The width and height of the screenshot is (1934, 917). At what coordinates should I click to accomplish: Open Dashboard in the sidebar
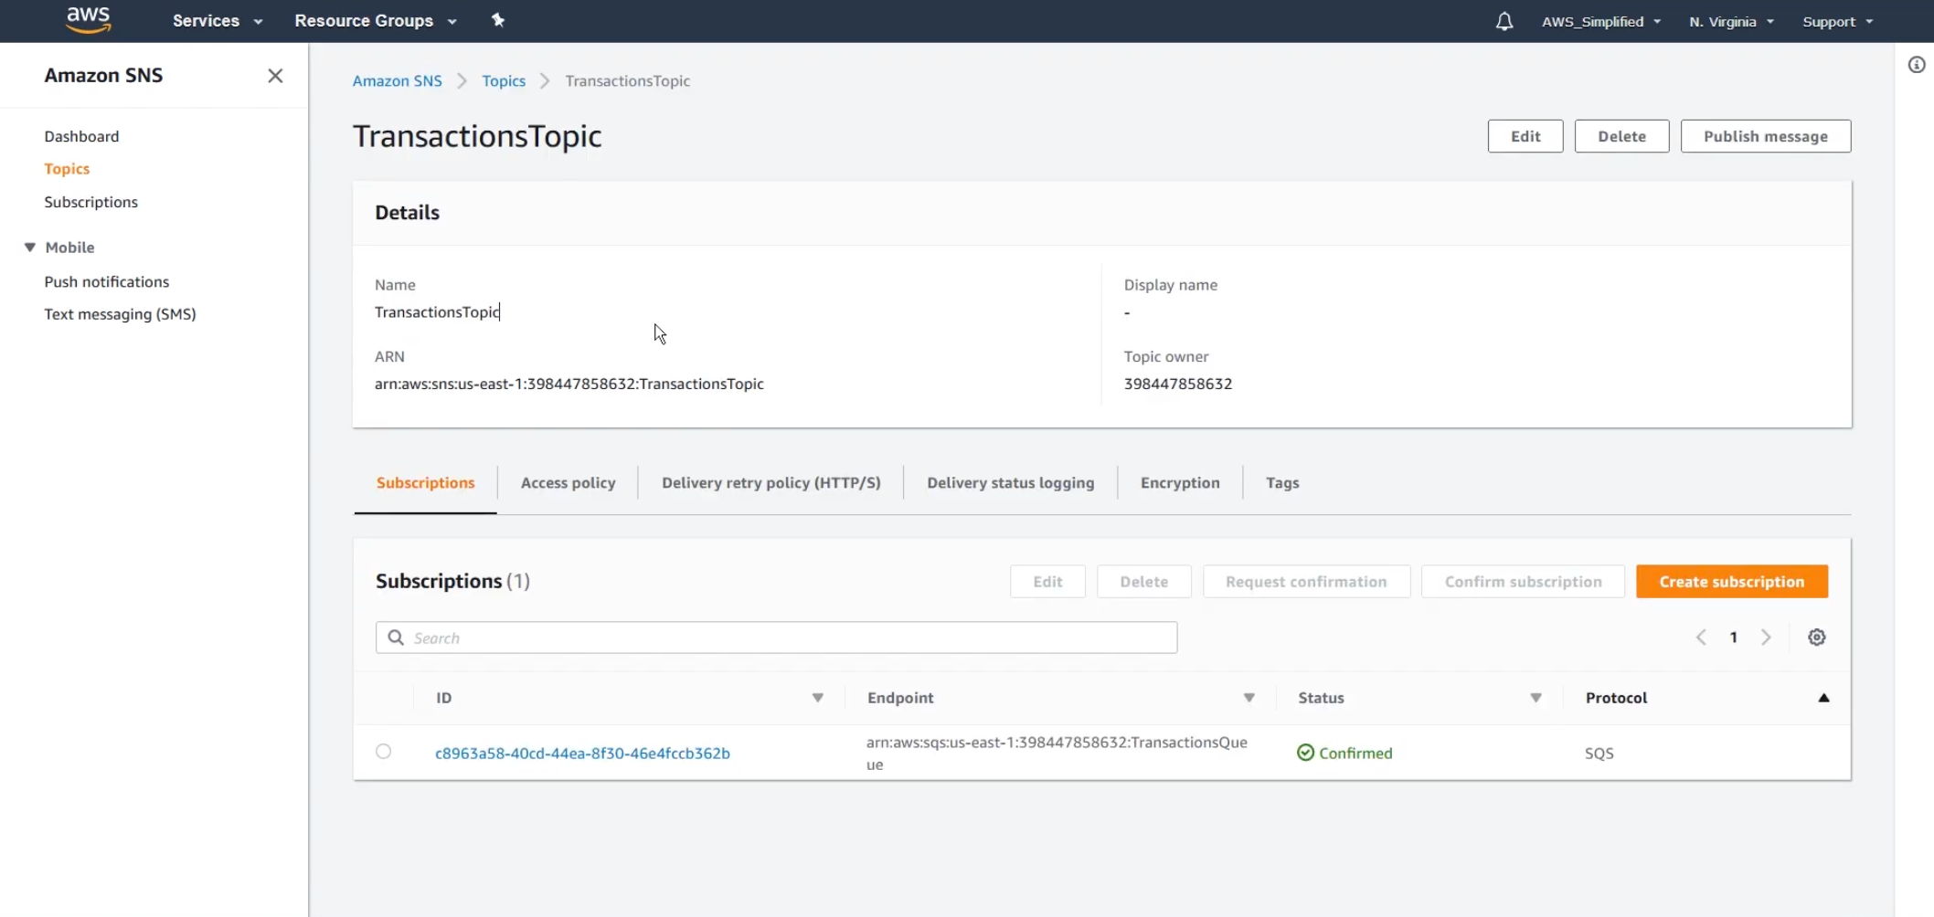81,136
